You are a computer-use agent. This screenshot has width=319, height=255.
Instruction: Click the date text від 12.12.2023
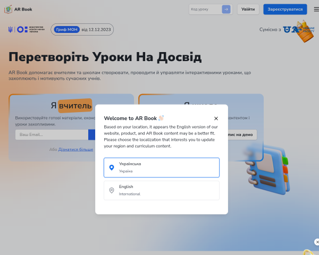click(x=96, y=30)
